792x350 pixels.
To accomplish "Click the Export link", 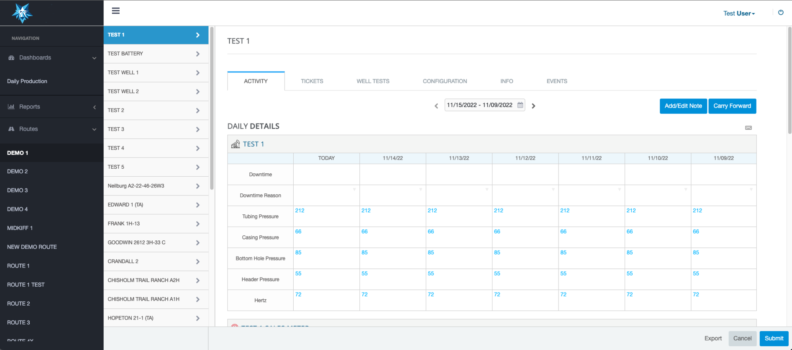I will [x=713, y=338].
